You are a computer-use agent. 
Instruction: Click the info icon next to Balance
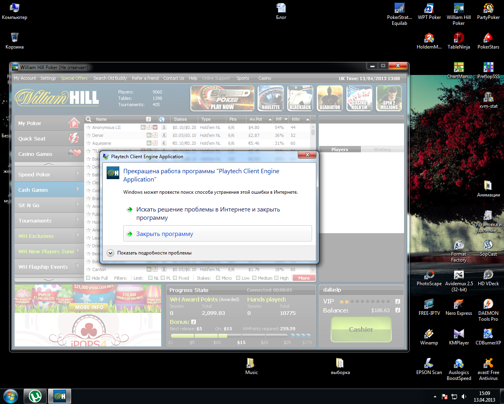pos(398,310)
